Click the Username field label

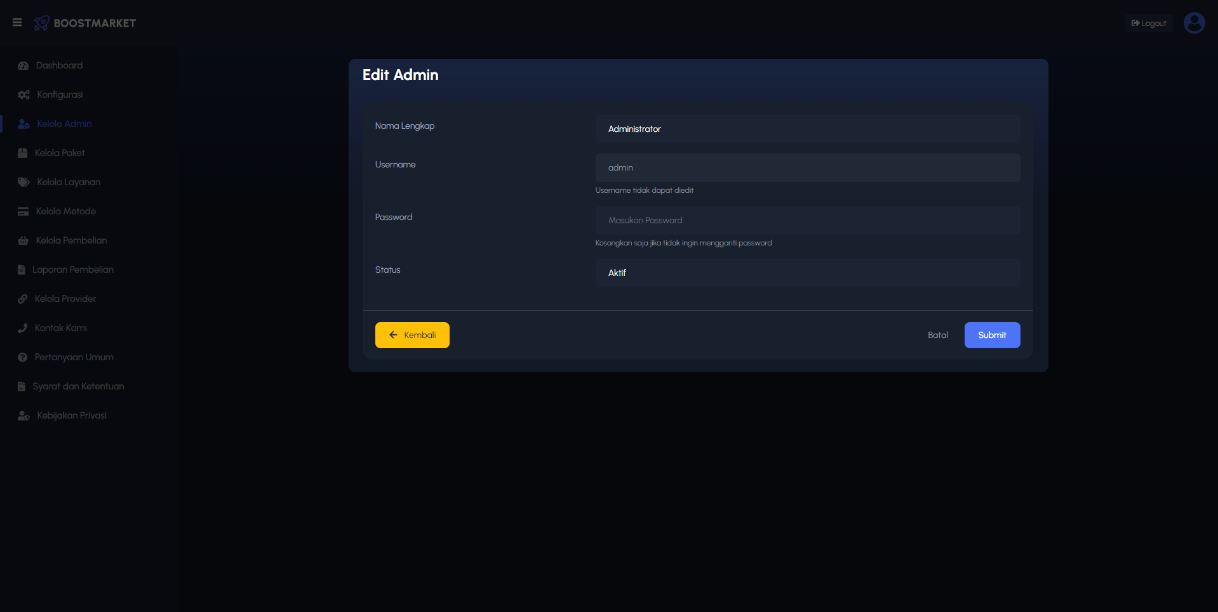pos(395,164)
